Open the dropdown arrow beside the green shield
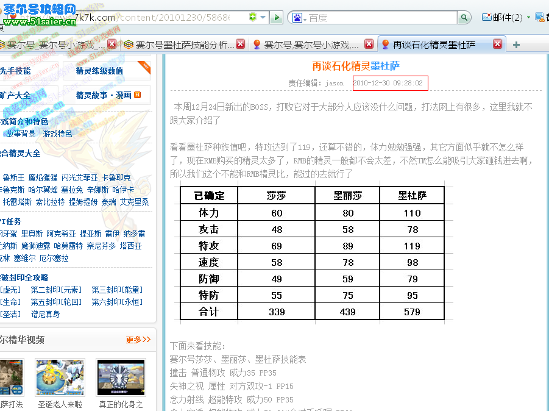This screenshot has width=549, height=411. [x=263, y=17]
